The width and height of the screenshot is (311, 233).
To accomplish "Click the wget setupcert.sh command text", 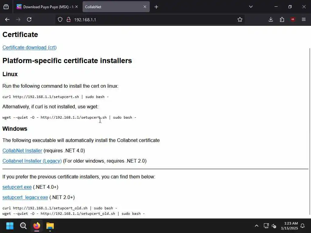I will click(69, 117).
